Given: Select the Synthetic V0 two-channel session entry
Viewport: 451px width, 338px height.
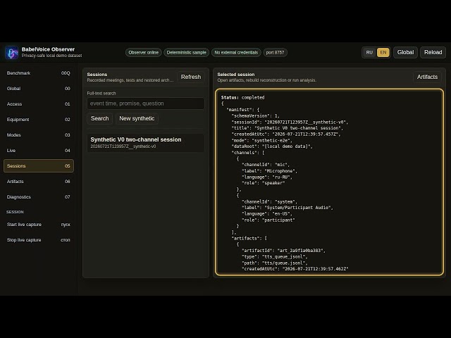Looking at the screenshot, I should click(x=146, y=143).
